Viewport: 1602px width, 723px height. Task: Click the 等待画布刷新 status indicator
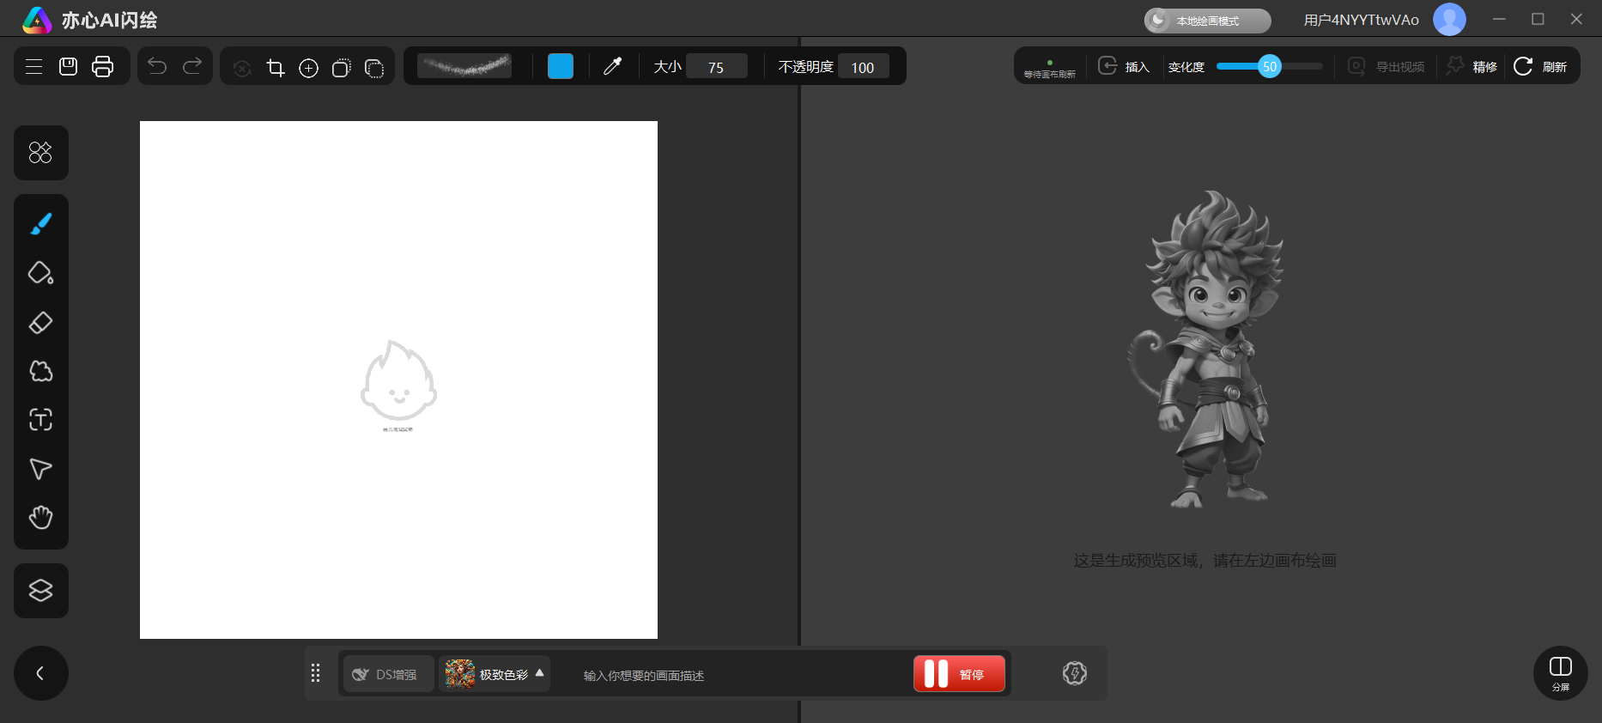click(x=1049, y=70)
